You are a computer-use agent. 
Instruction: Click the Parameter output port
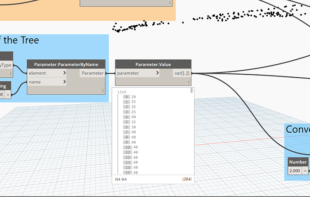(93, 73)
